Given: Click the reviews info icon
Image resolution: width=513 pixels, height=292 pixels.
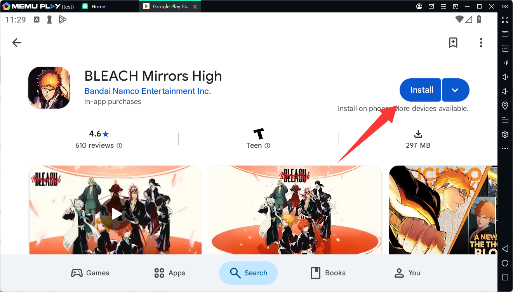Looking at the screenshot, I should [x=120, y=146].
